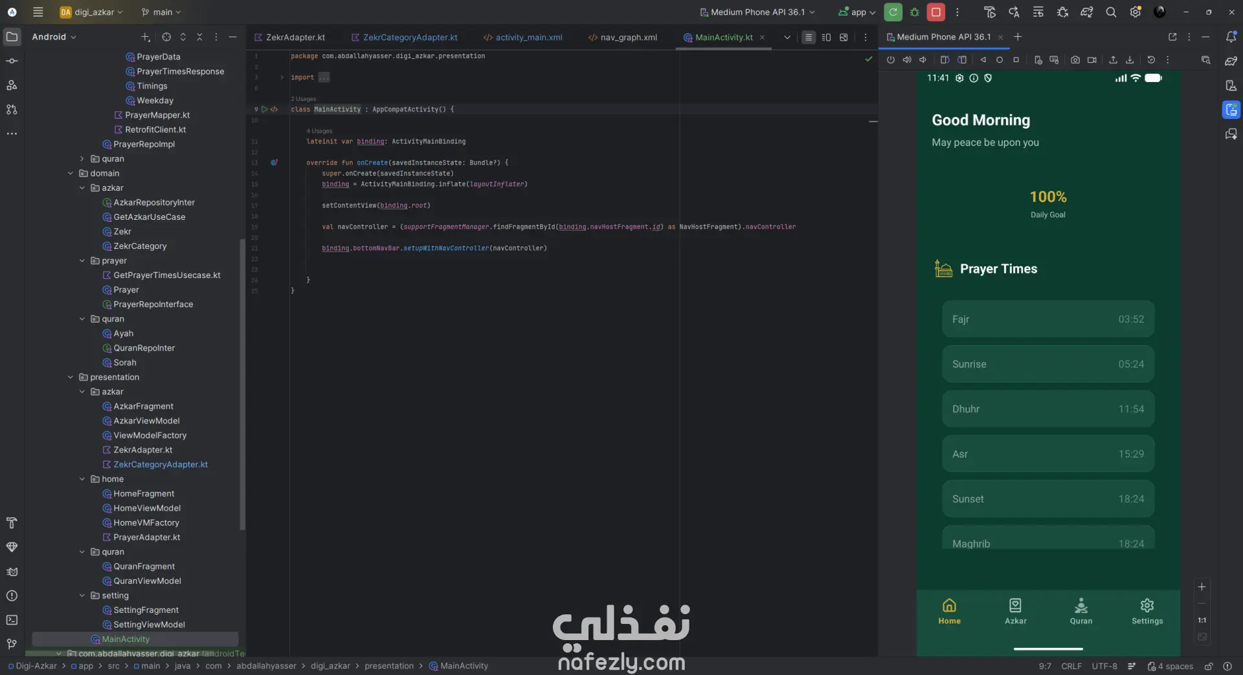Collapse the prayer package
Screen dimensions: 1243x675
(x=82, y=261)
